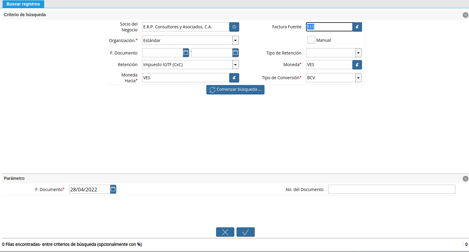Cancel with the X button
Image resolution: width=469 pixels, height=252 pixels.
coord(225,232)
